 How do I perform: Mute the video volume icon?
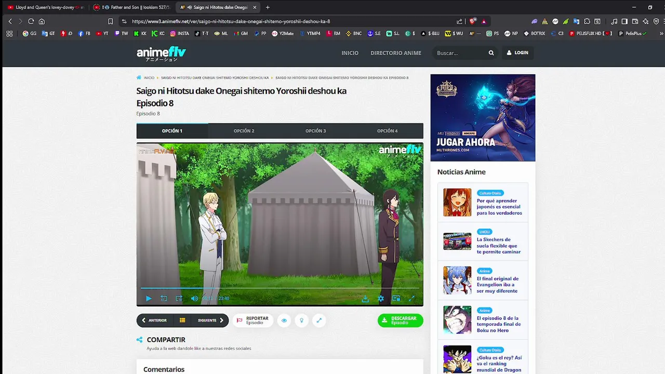coord(194,298)
